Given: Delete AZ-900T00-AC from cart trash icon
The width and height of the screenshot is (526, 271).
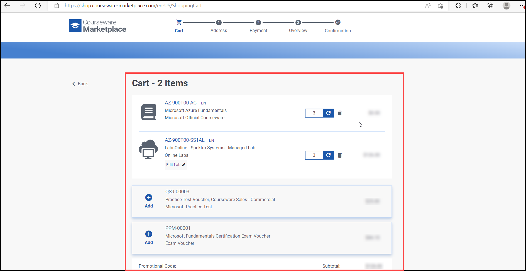Looking at the screenshot, I should click(340, 113).
